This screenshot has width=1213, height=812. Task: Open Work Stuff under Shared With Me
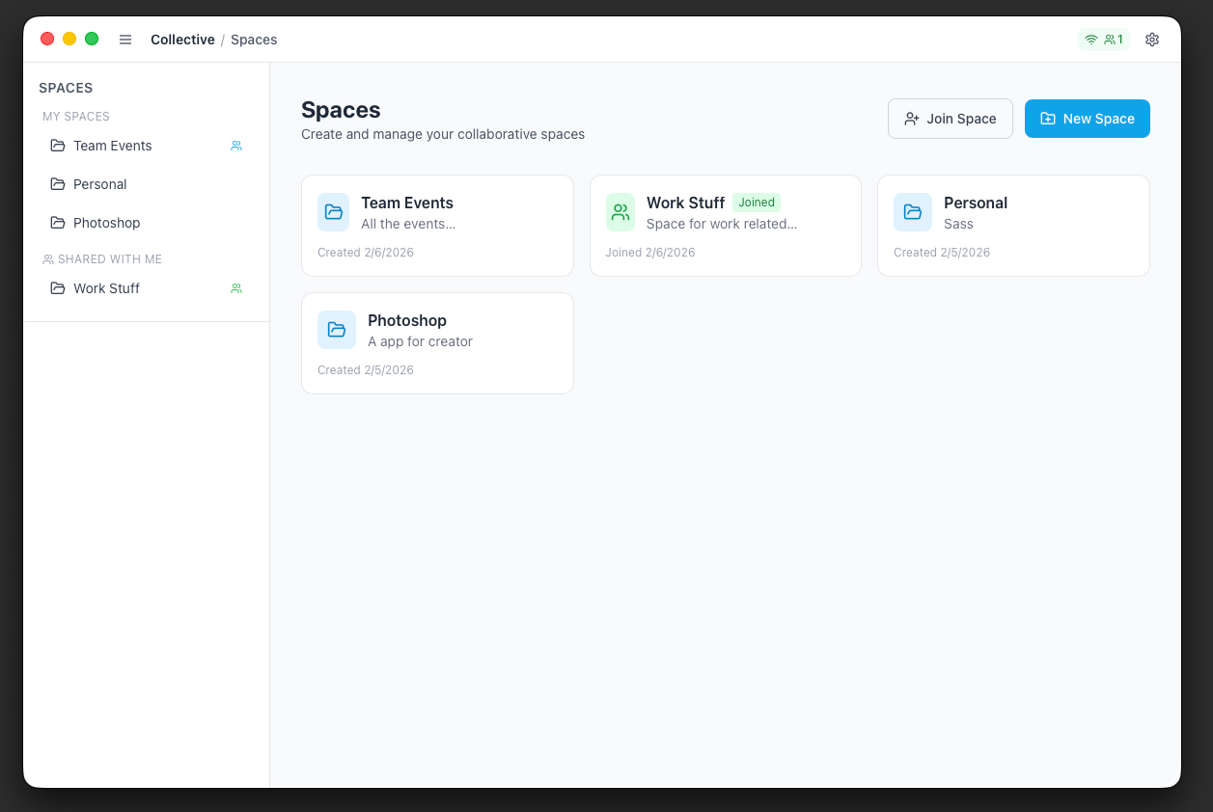pos(106,288)
